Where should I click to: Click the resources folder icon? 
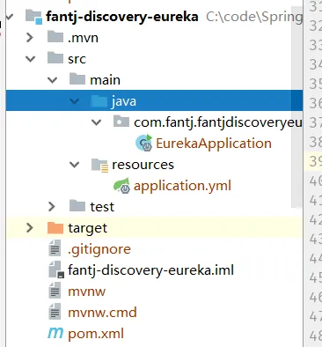(99, 165)
